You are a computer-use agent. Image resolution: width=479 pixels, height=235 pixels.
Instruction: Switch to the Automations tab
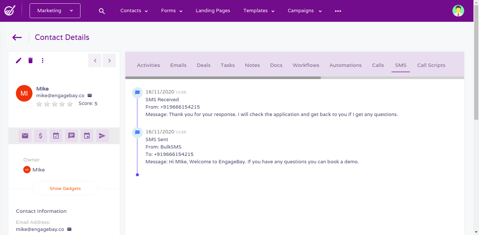click(x=346, y=65)
